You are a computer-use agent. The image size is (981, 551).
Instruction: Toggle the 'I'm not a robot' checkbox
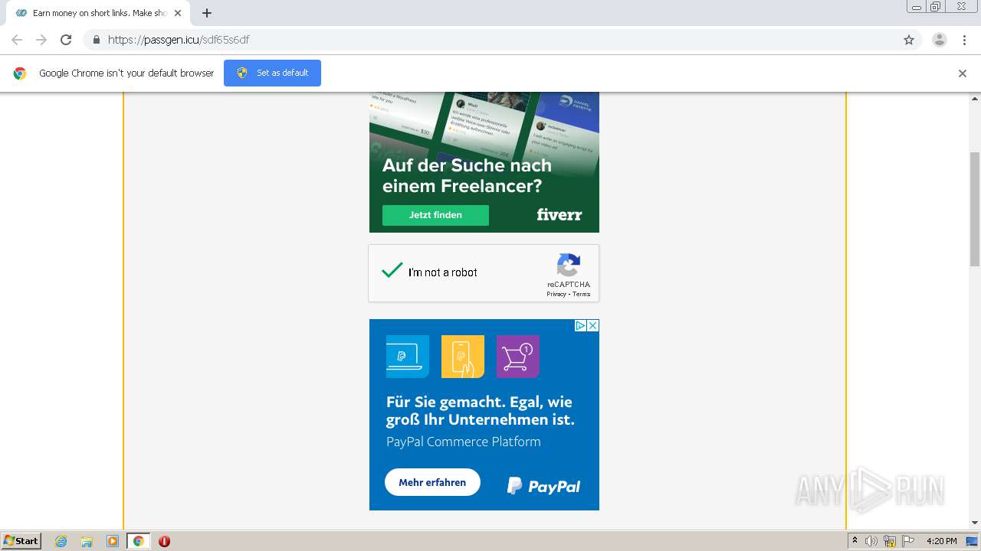click(392, 271)
